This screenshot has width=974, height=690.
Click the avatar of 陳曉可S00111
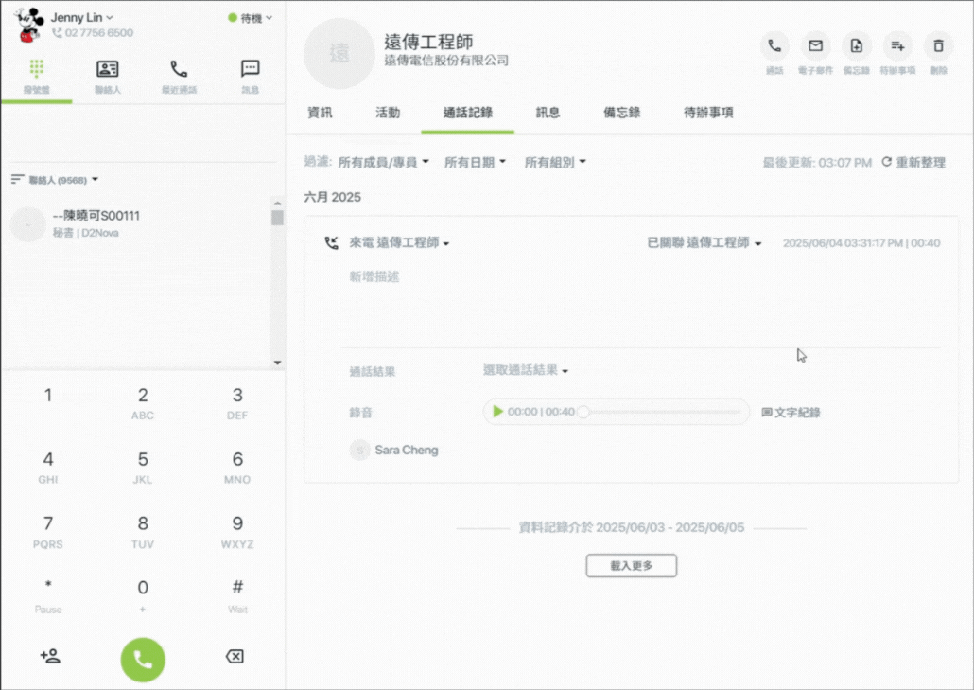tap(28, 224)
